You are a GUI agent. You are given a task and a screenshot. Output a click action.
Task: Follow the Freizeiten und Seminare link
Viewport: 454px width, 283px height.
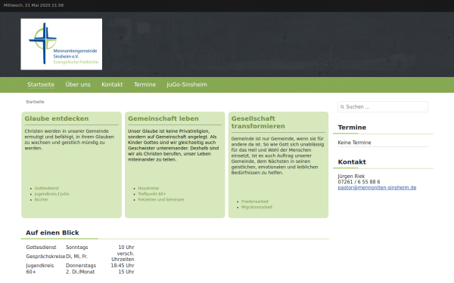[161, 199]
